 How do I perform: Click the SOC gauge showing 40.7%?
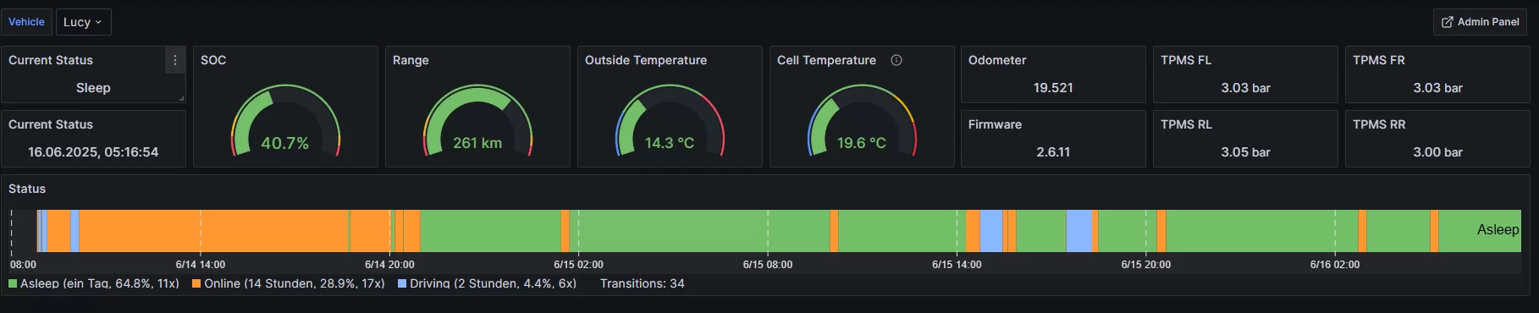click(285, 121)
